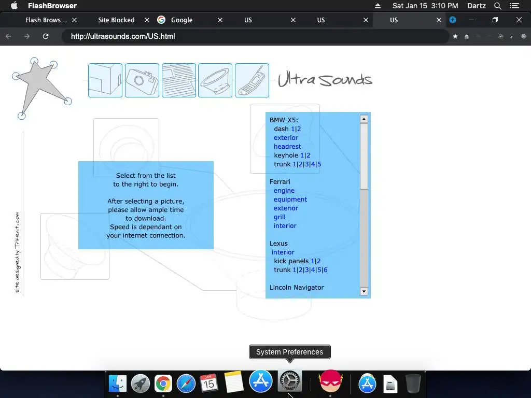531x398 pixels.
Task: Open the FlashBrowser menu
Action: 52,6
